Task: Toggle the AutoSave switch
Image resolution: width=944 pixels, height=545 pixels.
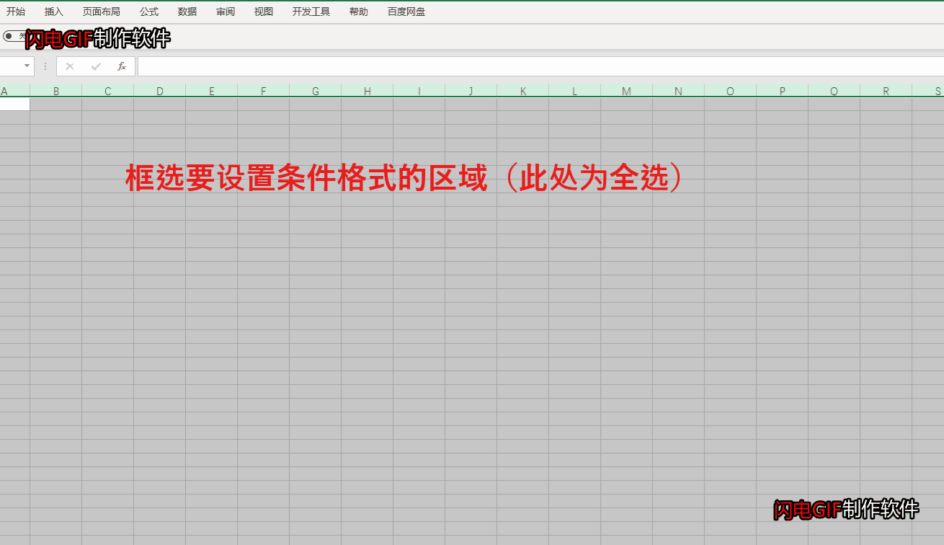Action: point(13,36)
